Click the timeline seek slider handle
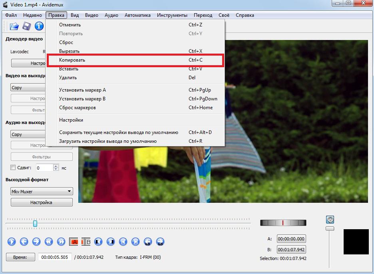The height and width of the screenshot is (274, 374). click(x=35, y=224)
